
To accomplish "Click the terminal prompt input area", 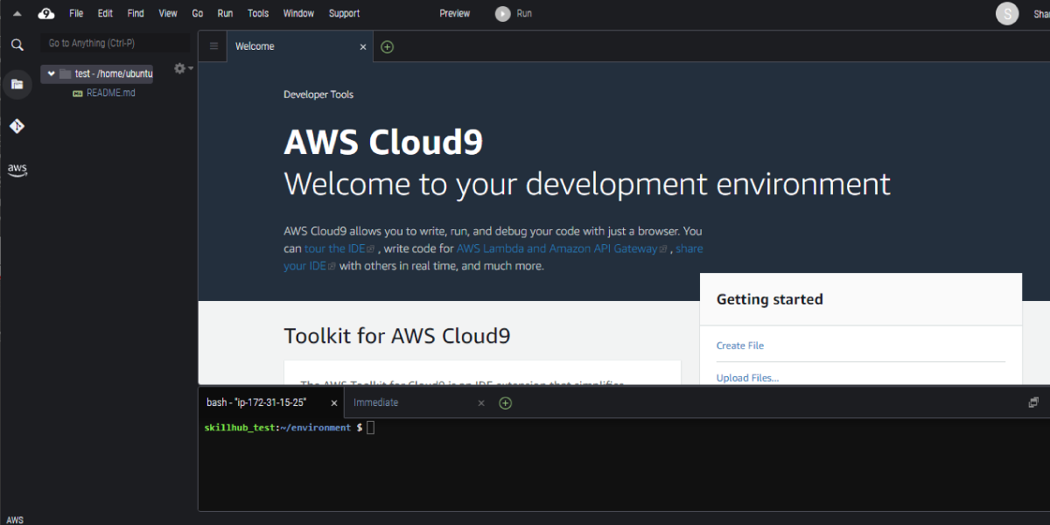I will tap(370, 427).
